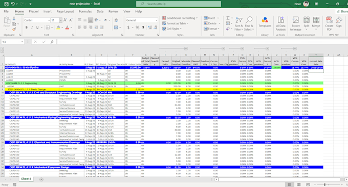Screen dimensions: 348x187
Task: Click the Cut scissors icon
Action: 14,18
